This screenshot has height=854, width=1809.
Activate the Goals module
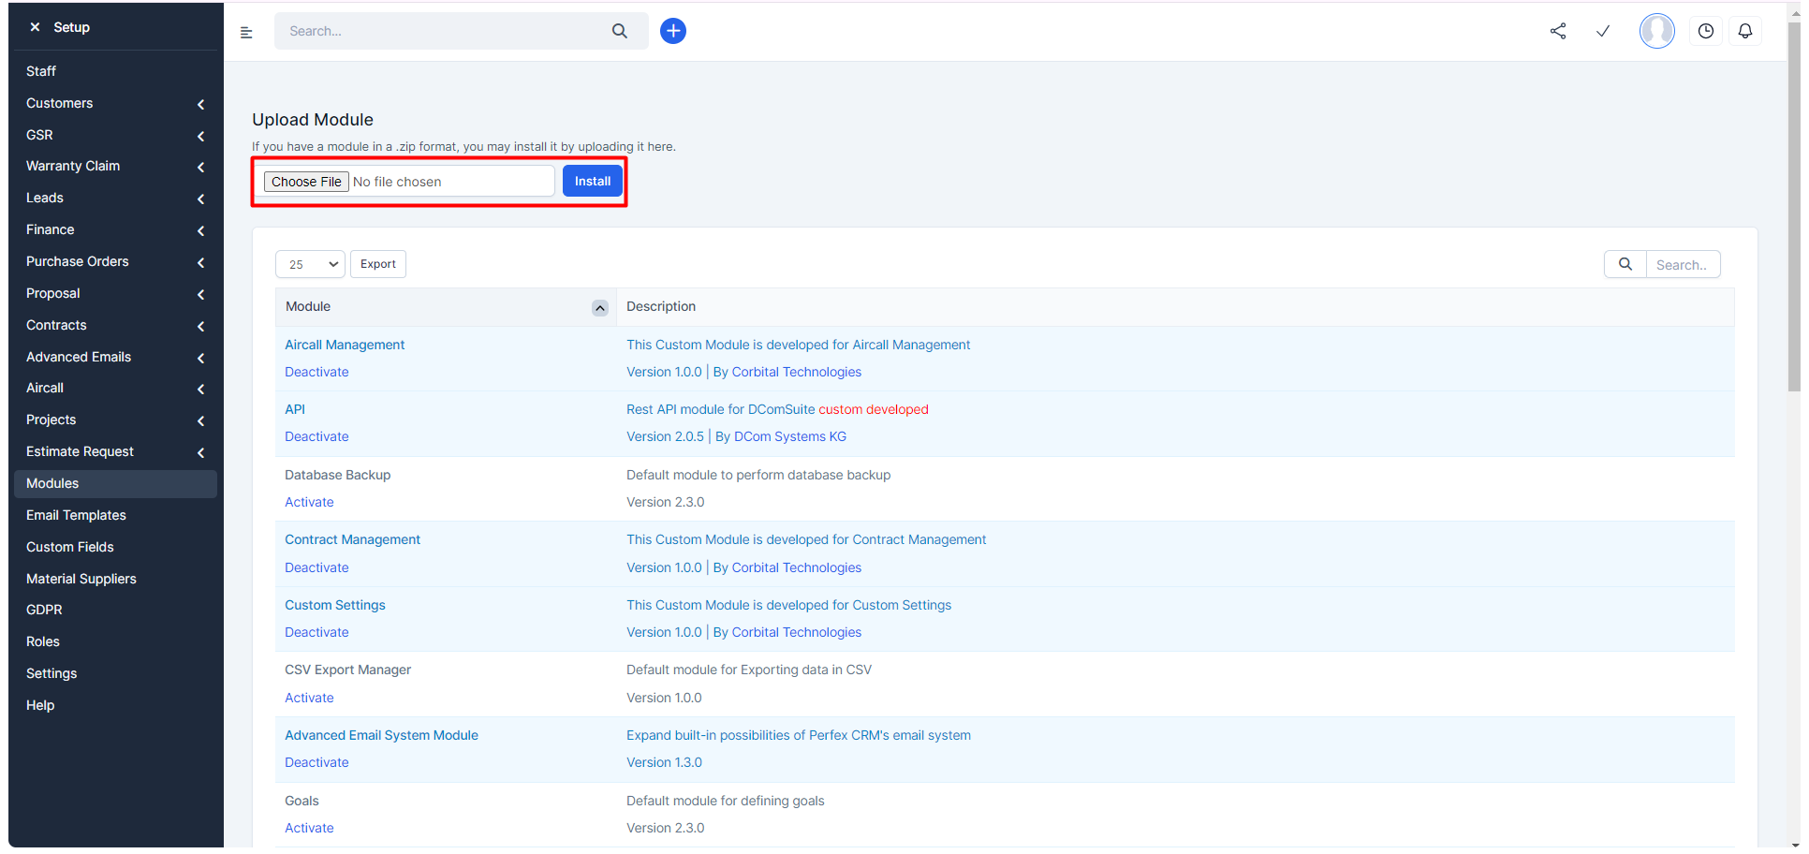[x=309, y=828]
